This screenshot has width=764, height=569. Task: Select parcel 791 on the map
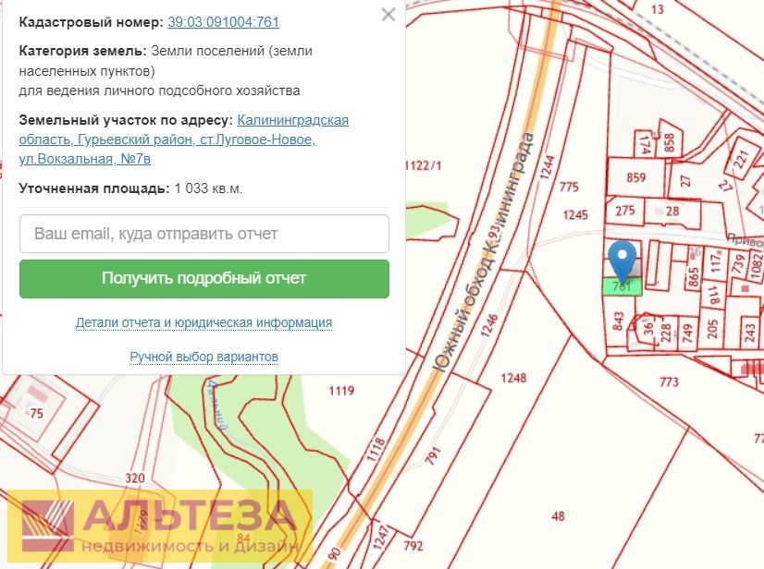coord(433,456)
